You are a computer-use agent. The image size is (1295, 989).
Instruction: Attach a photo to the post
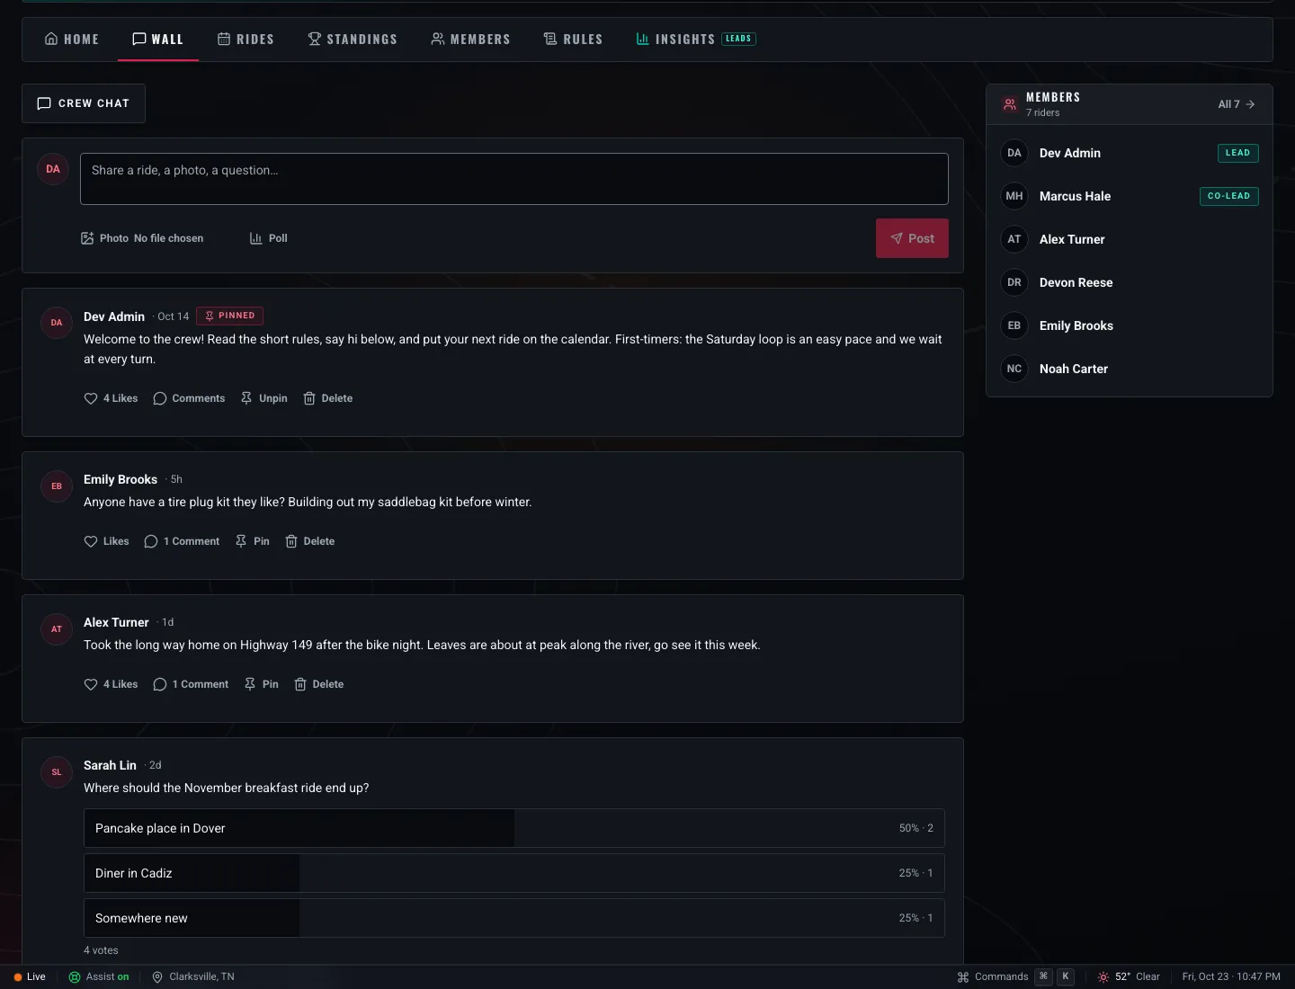[x=142, y=238]
